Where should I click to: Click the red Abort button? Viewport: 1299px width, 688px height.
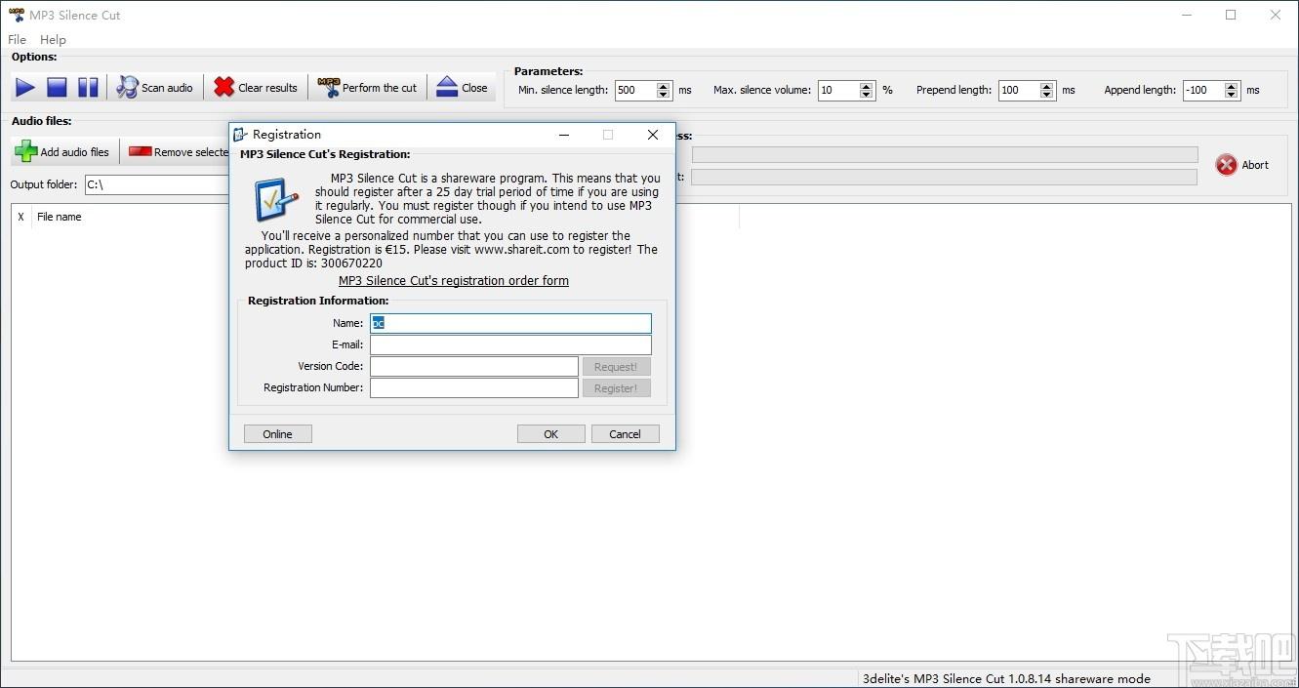pos(1242,165)
